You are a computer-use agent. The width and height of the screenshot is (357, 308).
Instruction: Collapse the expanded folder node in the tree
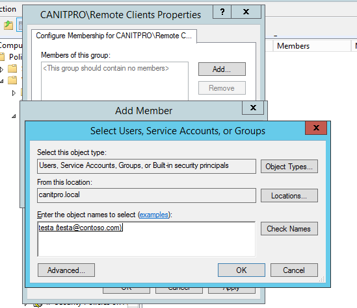[2, 81]
